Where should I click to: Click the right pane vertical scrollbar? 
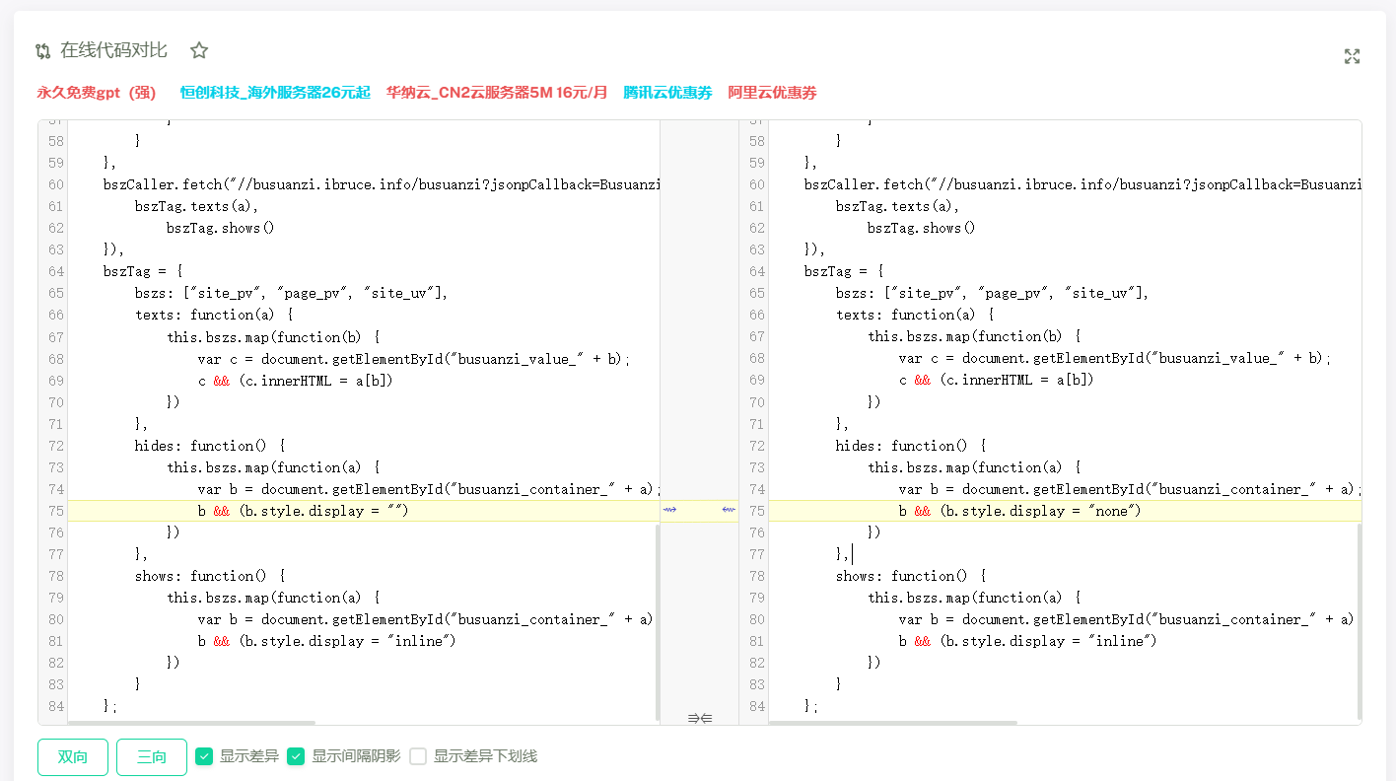pyautogui.click(x=1359, y=621)
